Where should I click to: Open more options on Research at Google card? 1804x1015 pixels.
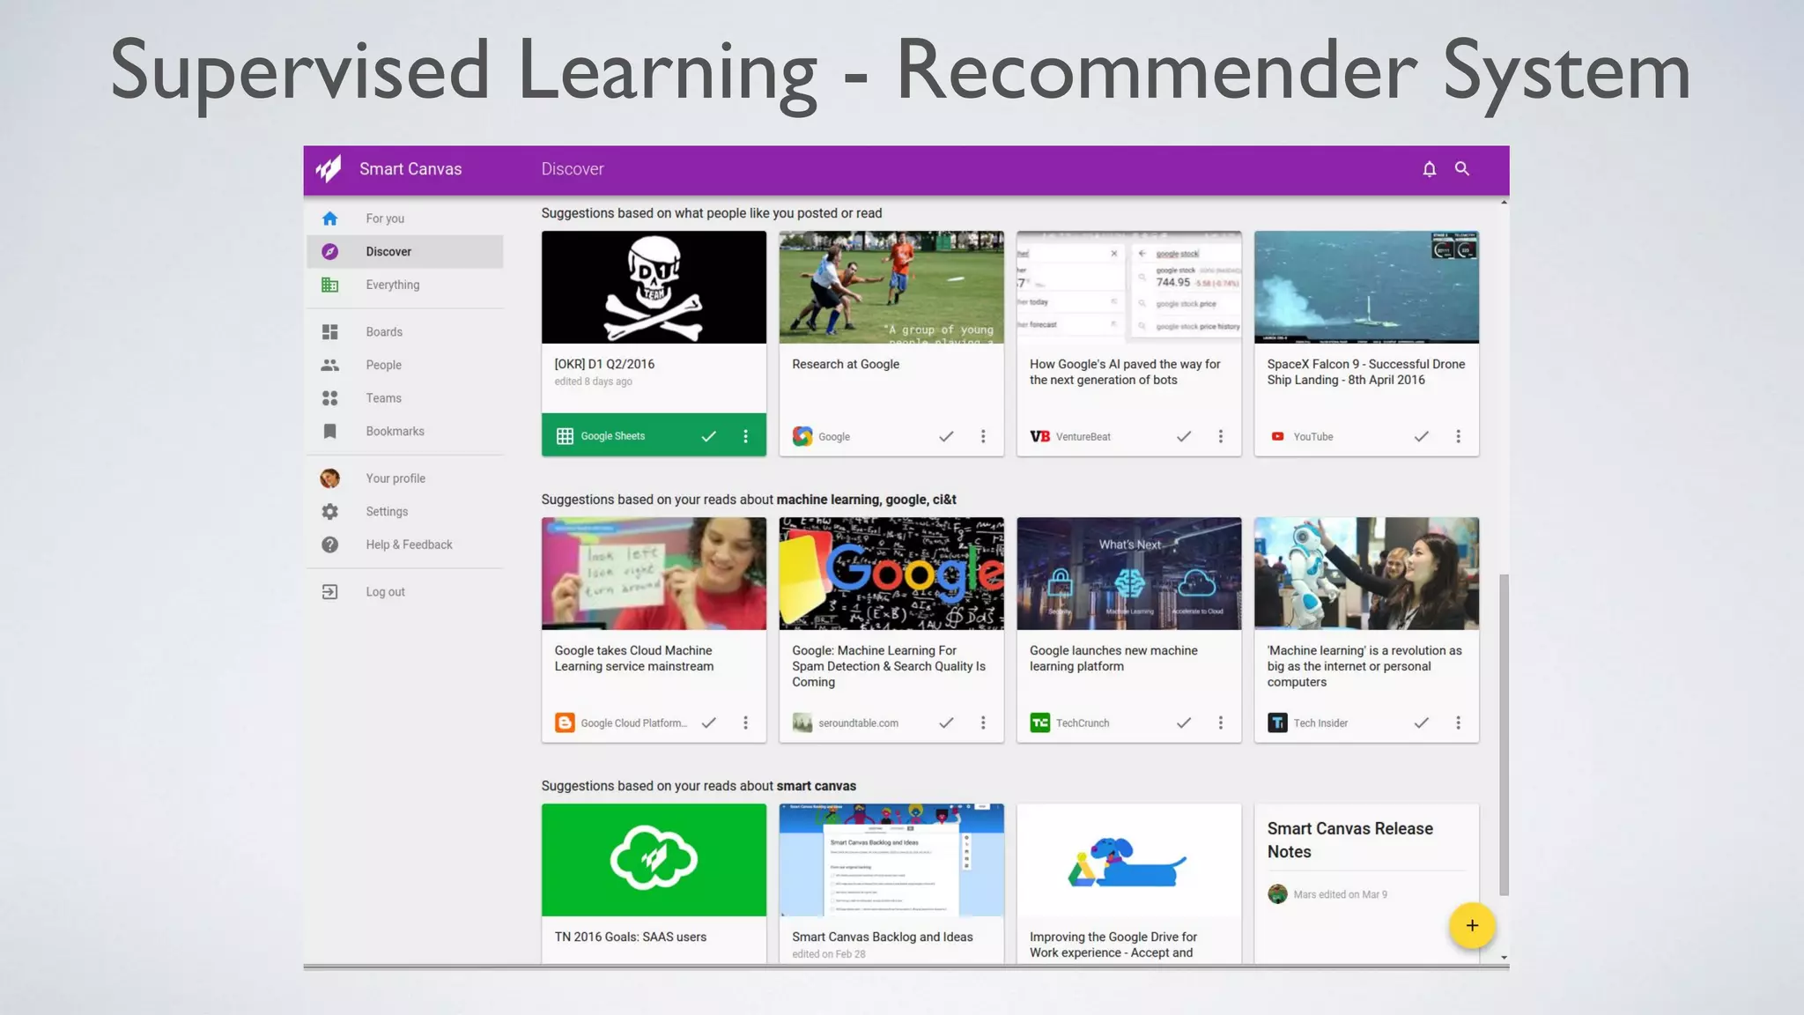pyautogui.click(x=983, y=436)
